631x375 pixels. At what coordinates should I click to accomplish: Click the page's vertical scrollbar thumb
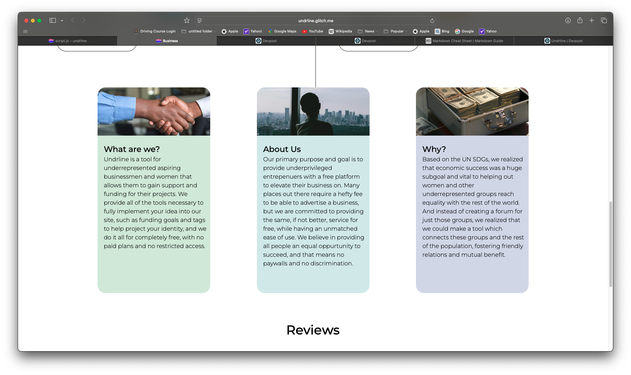coord(610,244)
